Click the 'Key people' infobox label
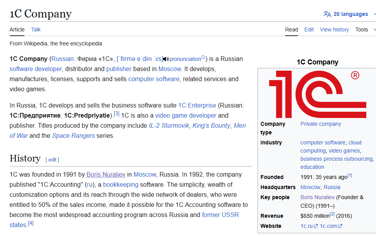The image size is (376, 236). (x=275, y=197)
